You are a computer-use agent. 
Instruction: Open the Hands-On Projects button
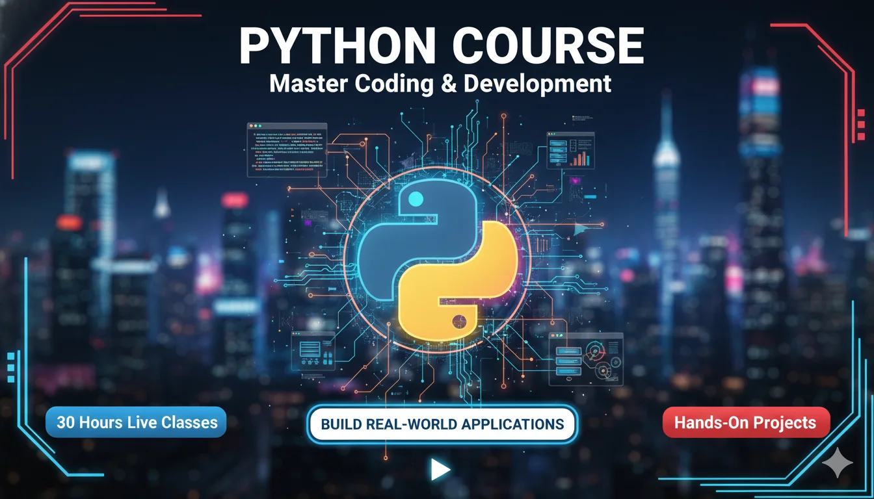pyautogui.click(x=745, y=422)
